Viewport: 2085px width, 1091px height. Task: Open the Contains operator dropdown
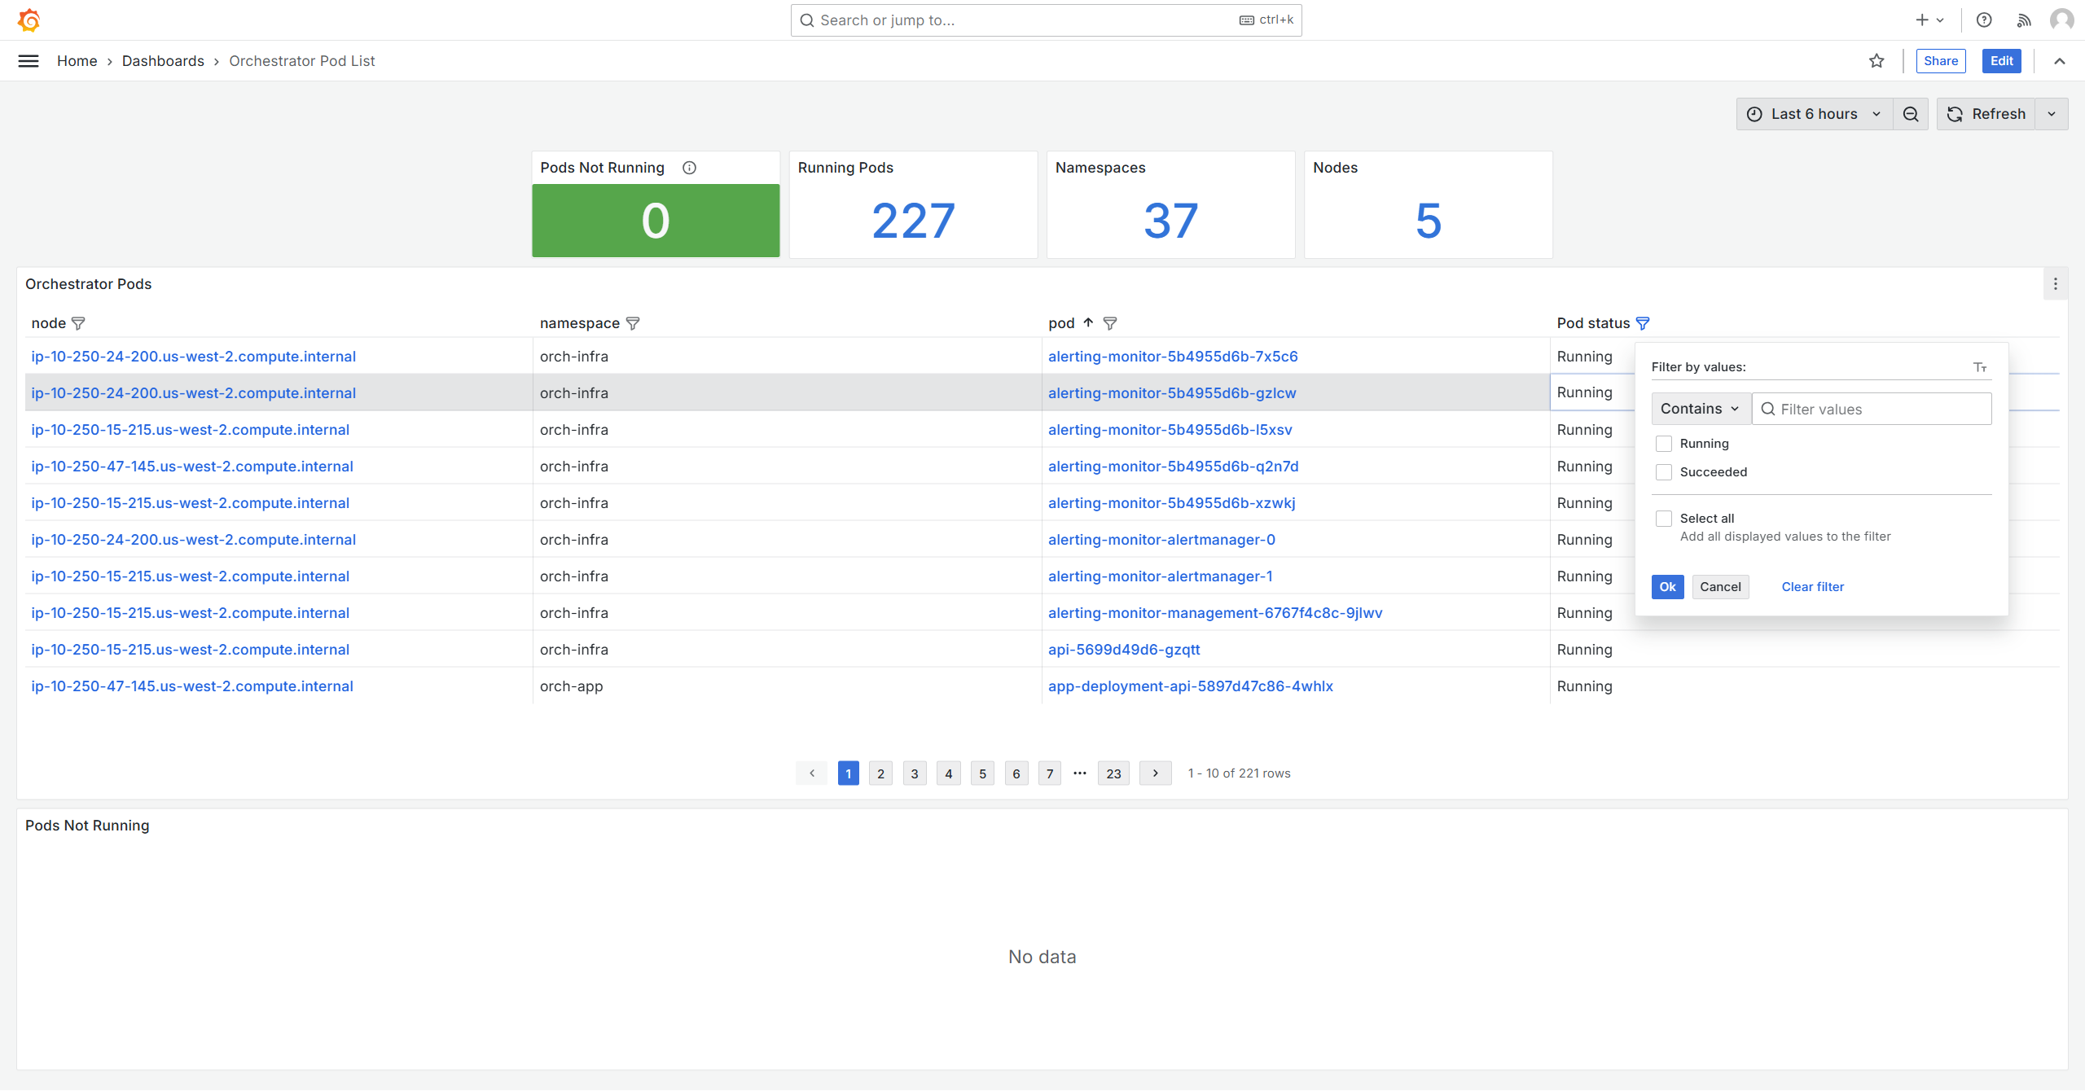[x=1700, y=409]
